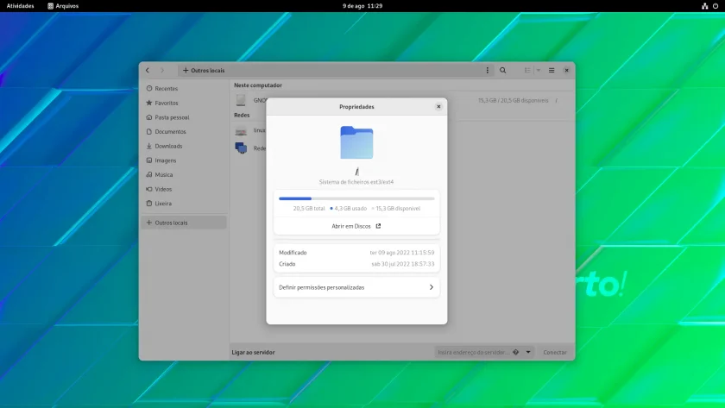Switch to list view with the view icon
725x408 pixels.
pyautogui.click(x=527, y=70)
